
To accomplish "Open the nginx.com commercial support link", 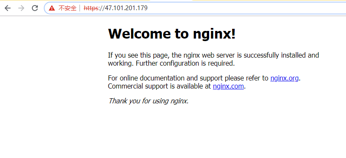I will [228, 86].
